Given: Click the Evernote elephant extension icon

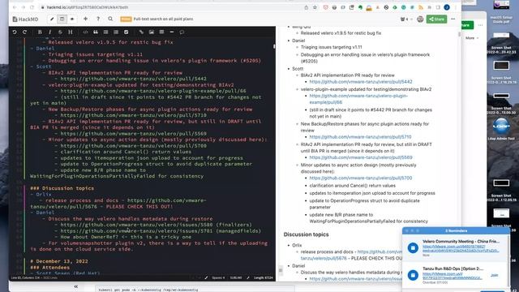Looking at the screenshot, I should [360, 7].
